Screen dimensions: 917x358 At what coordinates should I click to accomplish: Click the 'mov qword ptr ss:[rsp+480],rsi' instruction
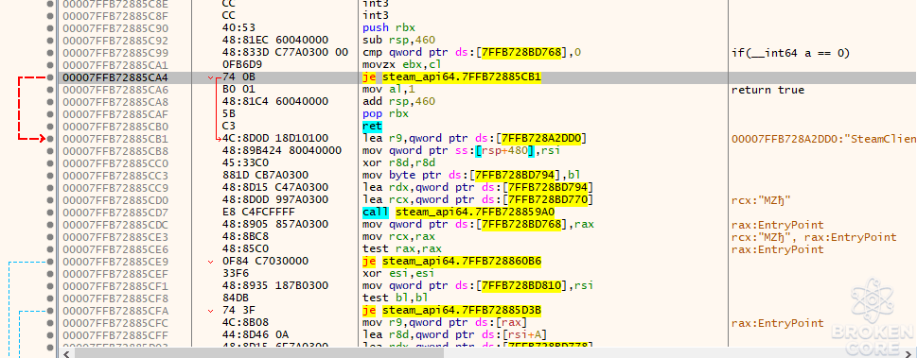(x=463, y=151)
